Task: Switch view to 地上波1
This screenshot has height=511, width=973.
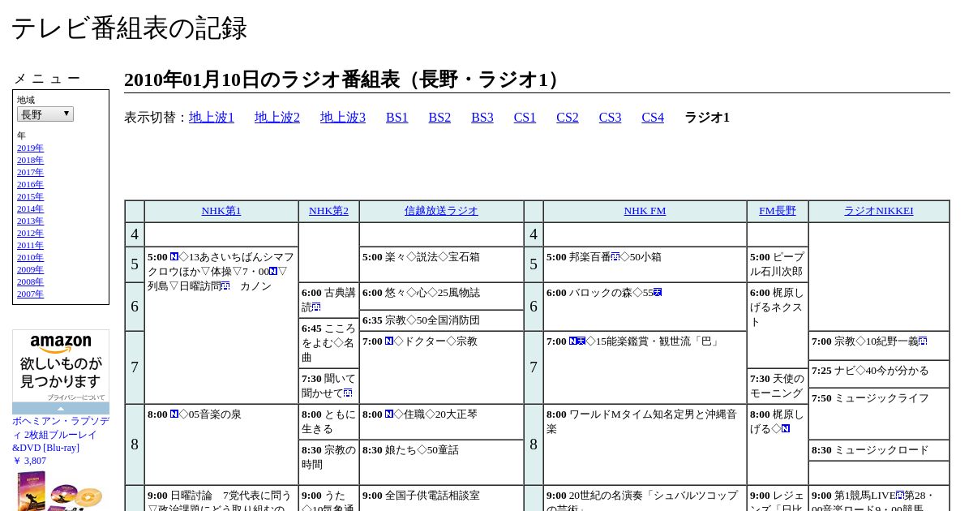Action: coord(212,118)
